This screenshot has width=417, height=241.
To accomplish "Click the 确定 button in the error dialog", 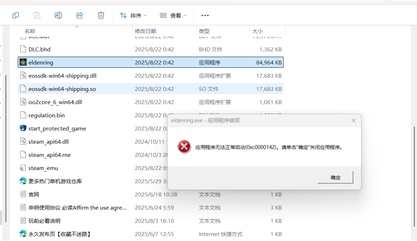I will pyautogui.click(x=335, y=177).
